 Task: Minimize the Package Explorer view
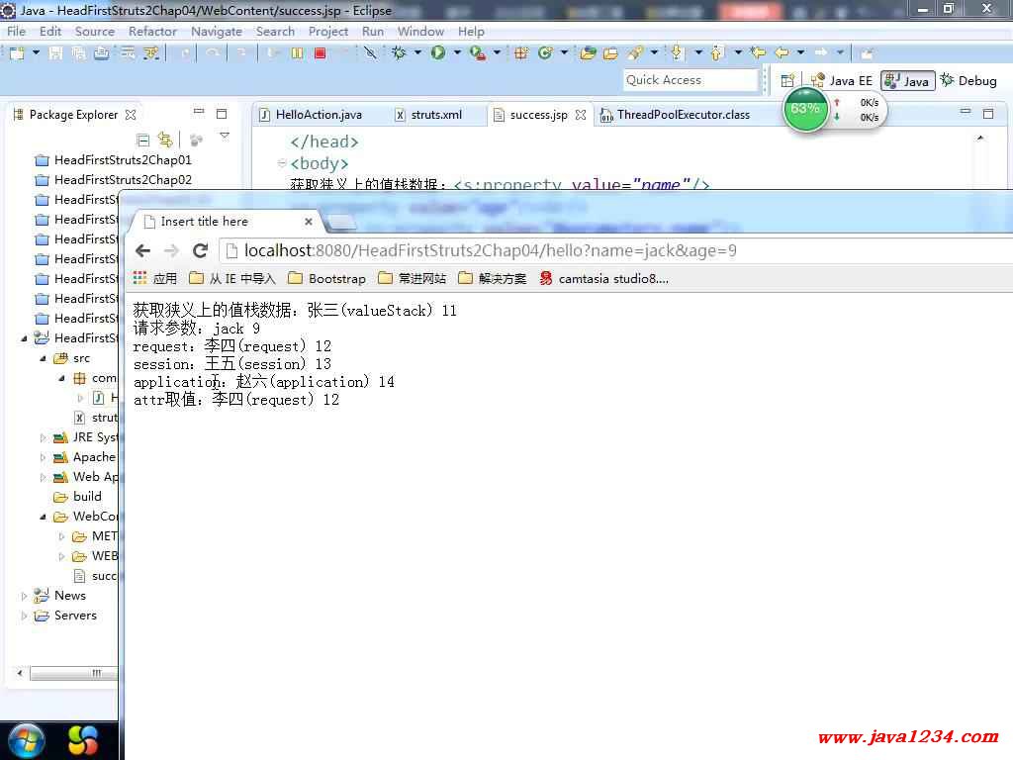(199, 113)
